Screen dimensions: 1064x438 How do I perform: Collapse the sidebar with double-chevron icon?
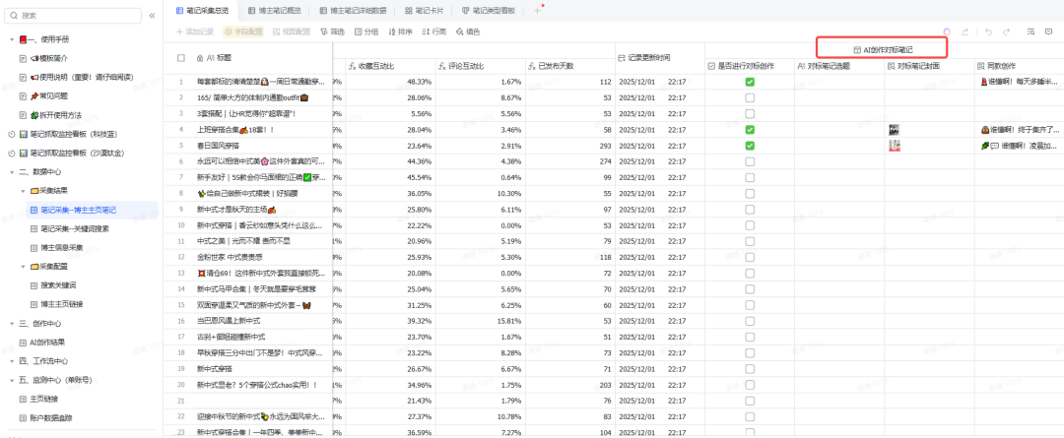152,16
